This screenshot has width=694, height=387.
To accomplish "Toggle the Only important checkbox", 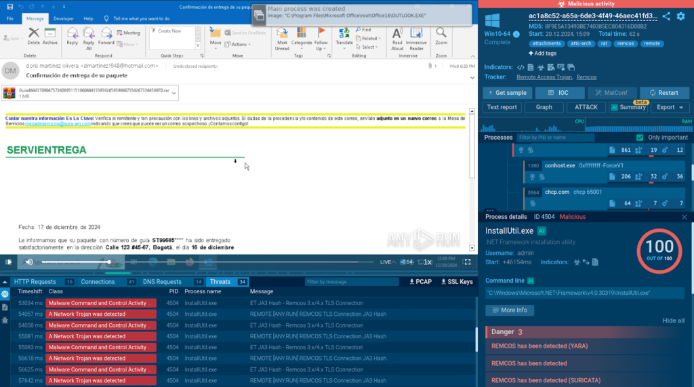I will pyautogui.click(x=640, y=138).
